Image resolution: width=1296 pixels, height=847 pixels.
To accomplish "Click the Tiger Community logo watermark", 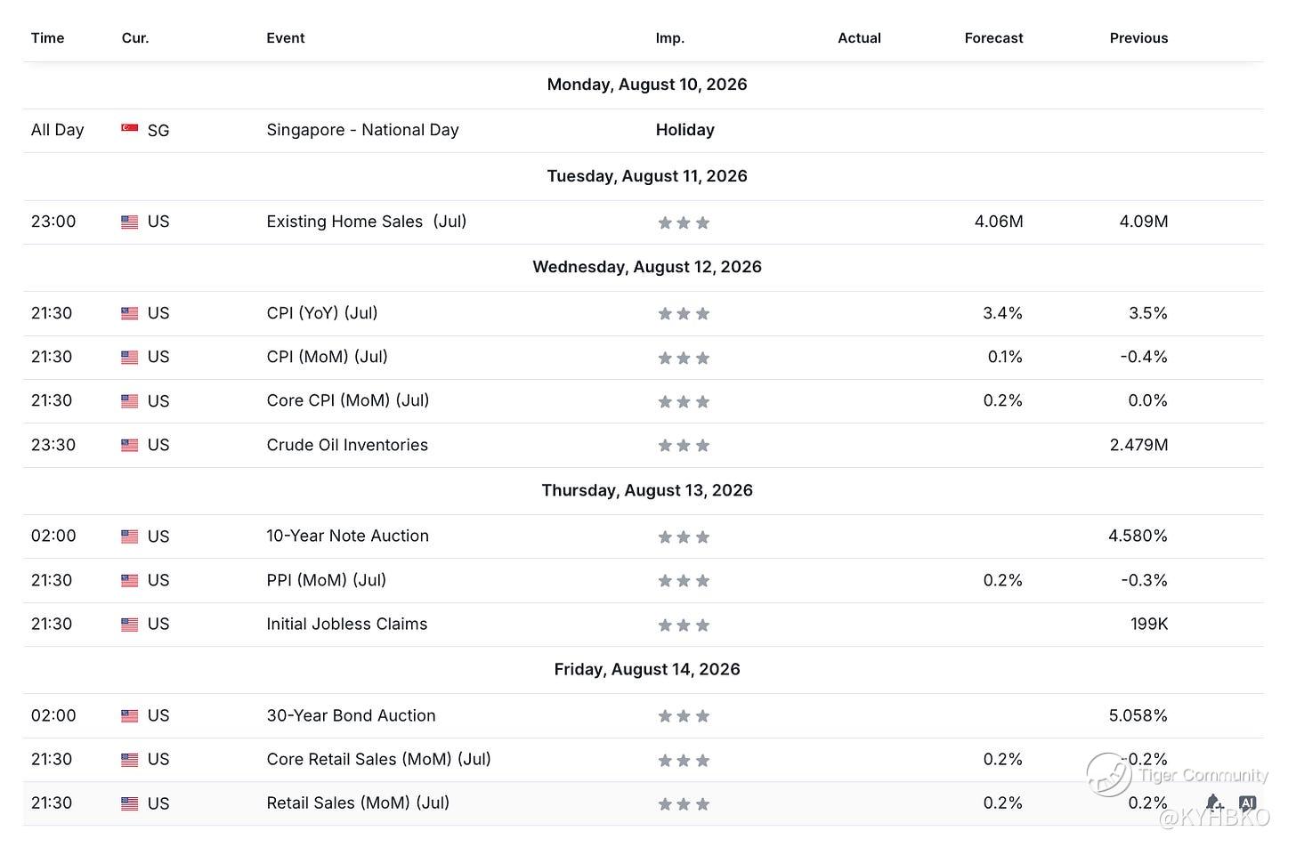I will point(1109,774).
